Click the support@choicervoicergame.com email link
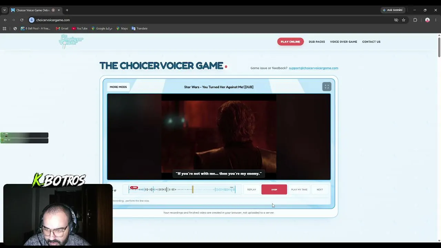The image size is (441, 248). pos(314,68)
